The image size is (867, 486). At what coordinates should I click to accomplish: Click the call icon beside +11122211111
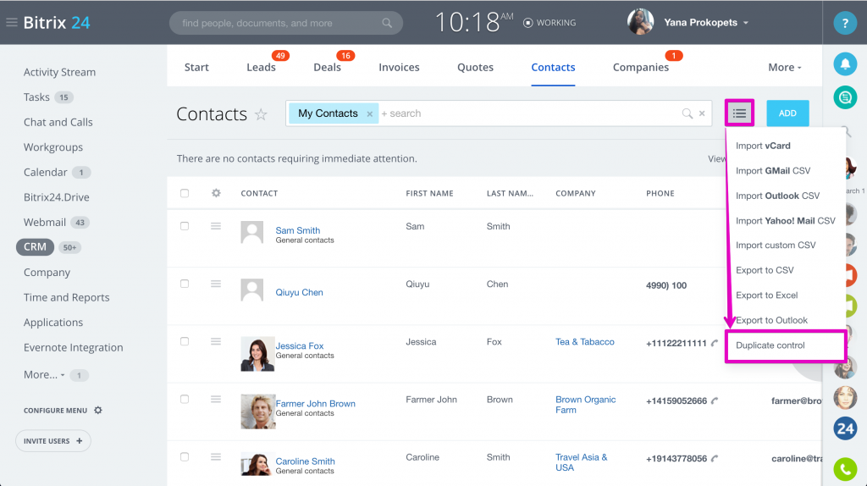715,343
